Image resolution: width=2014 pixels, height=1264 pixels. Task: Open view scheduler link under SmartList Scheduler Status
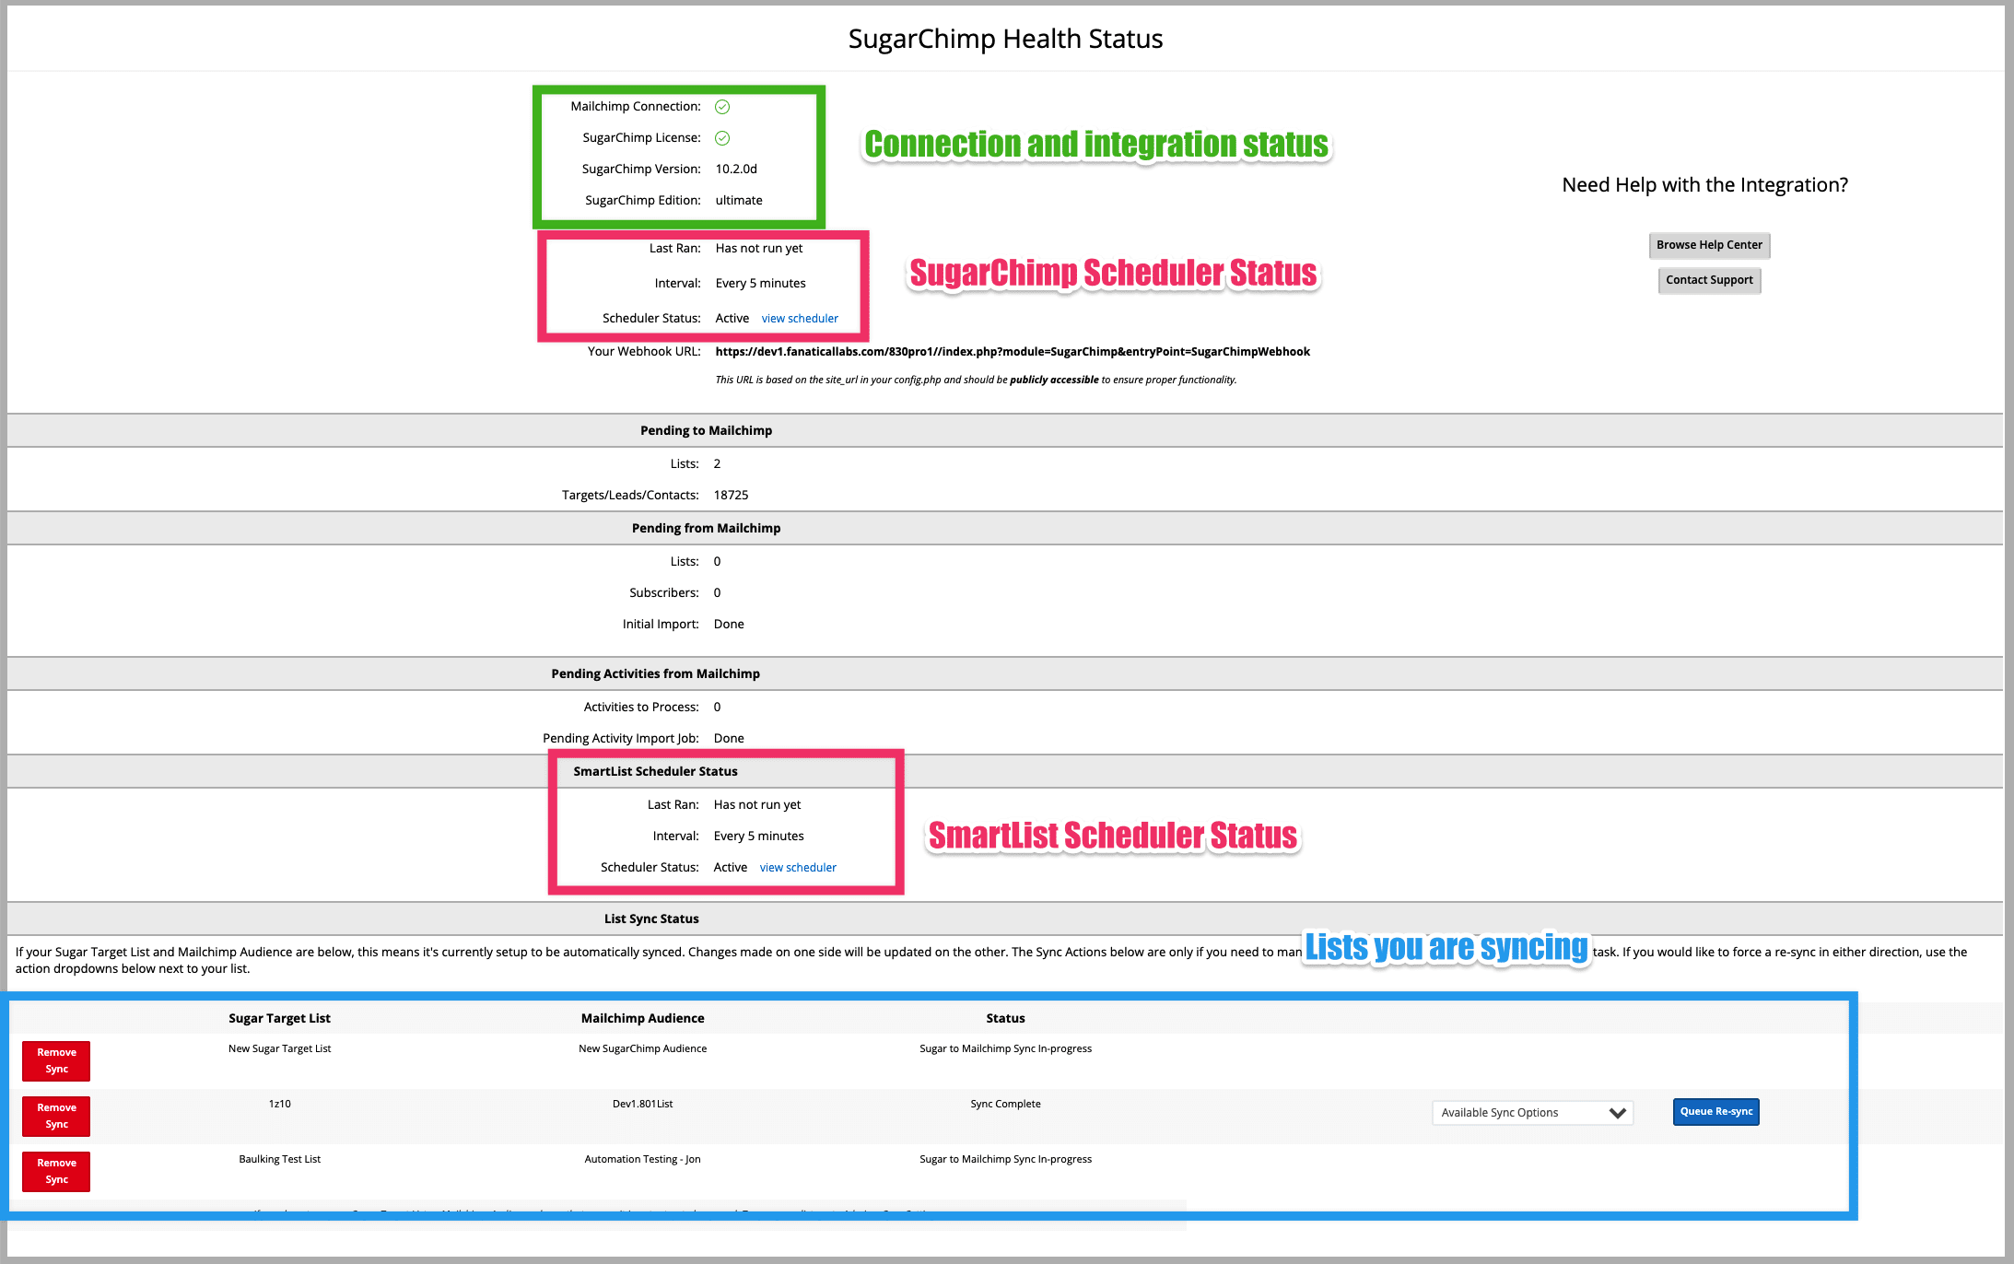coord(798,868)
